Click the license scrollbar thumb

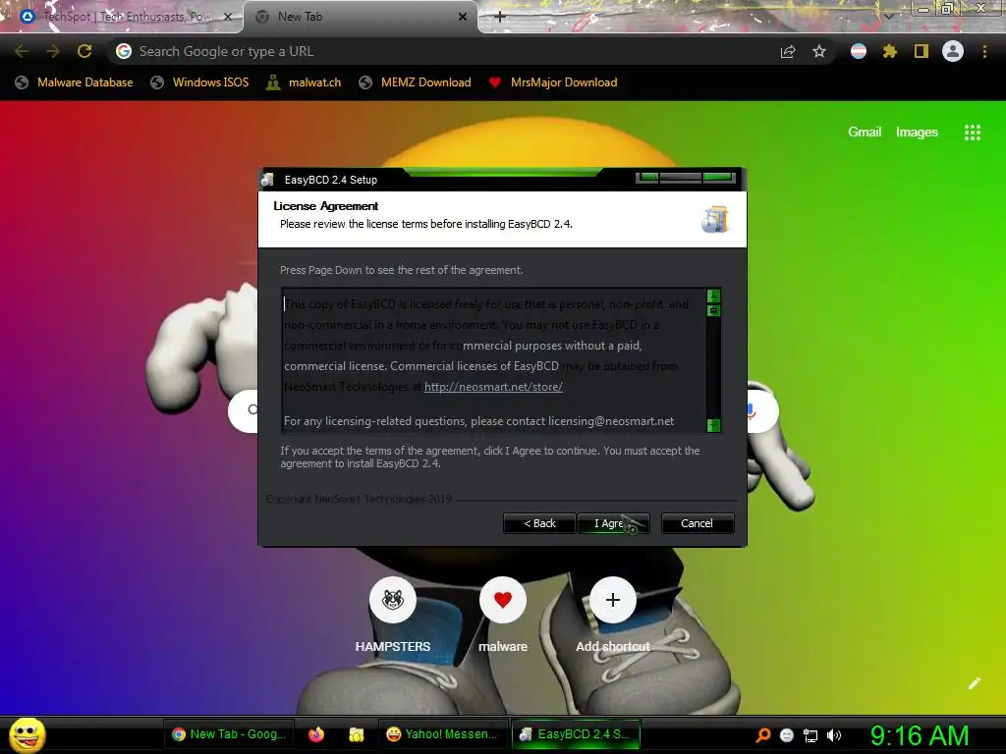[x=713, y=311]
